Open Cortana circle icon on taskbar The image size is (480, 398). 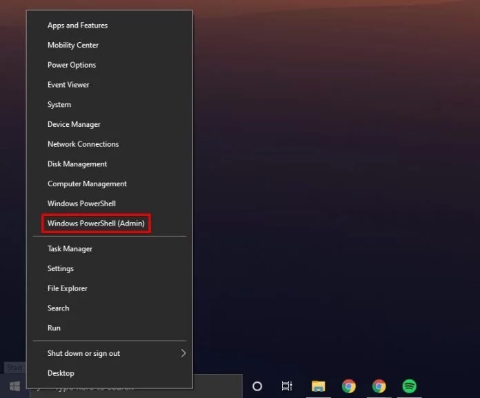pyautogui.click(x=257, y=386)
